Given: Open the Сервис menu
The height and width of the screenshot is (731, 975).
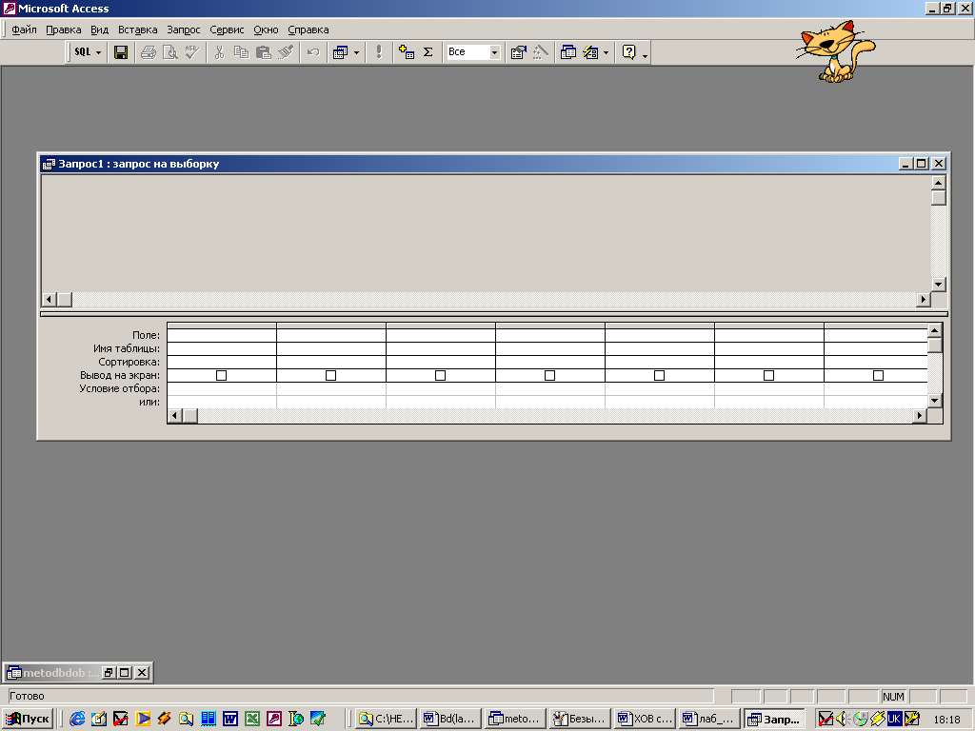Looking at the screenshot, I should (227, 30).
